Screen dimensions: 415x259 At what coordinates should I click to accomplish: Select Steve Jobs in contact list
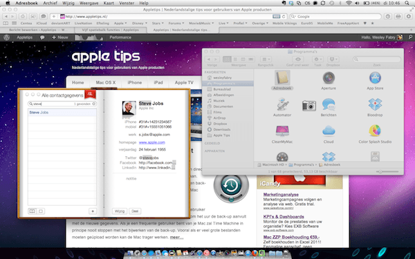point(62,113)
